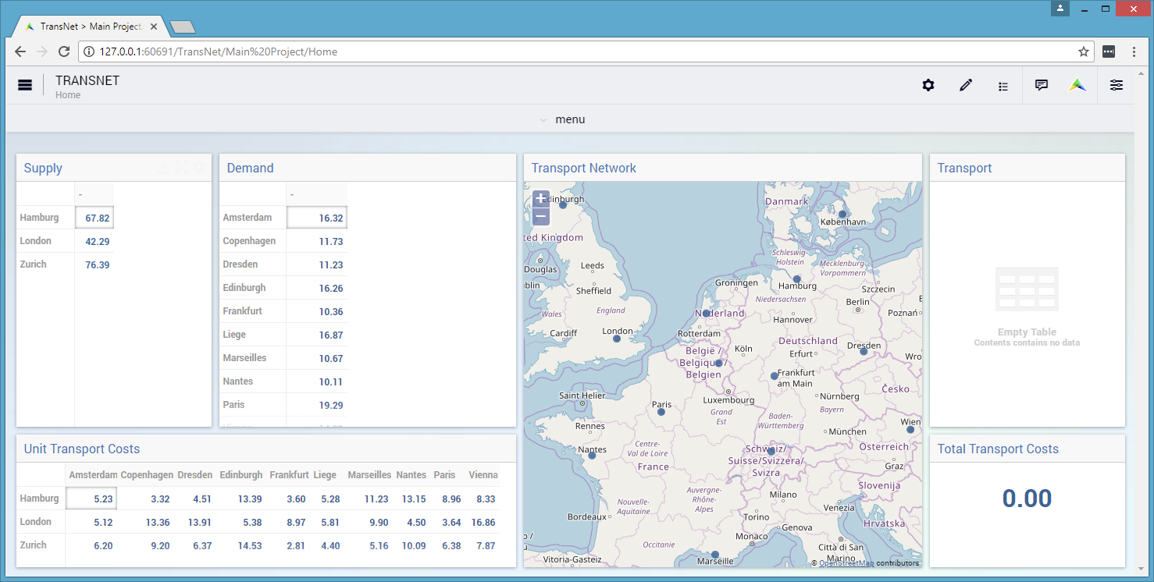This screenshot has height=582, width=1154.
Task: Zoom out on the map
Action: pos(541,217)
